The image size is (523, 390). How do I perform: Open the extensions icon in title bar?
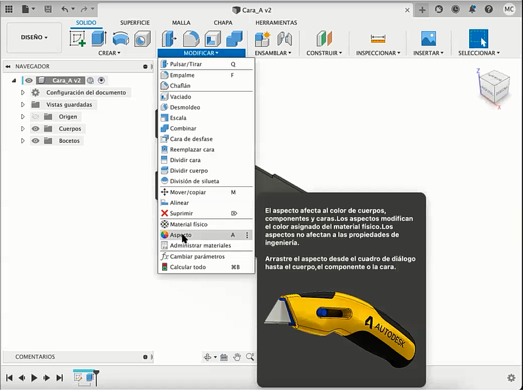439,10
